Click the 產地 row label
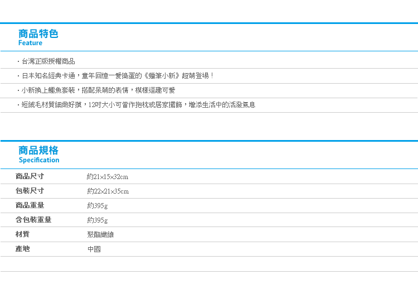The height and width of the screenshot is (289, 418). [22, 249]
